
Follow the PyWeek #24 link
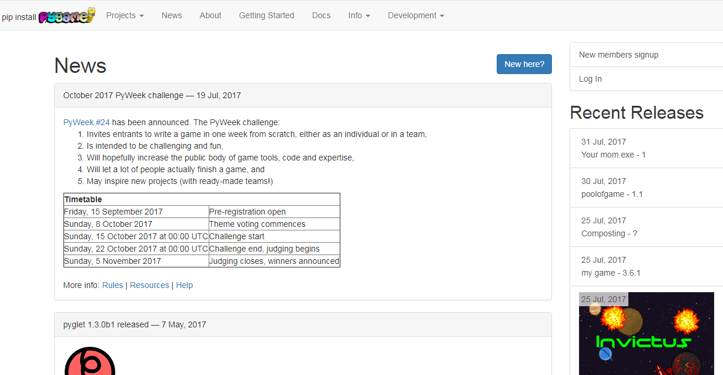(86, 122)
